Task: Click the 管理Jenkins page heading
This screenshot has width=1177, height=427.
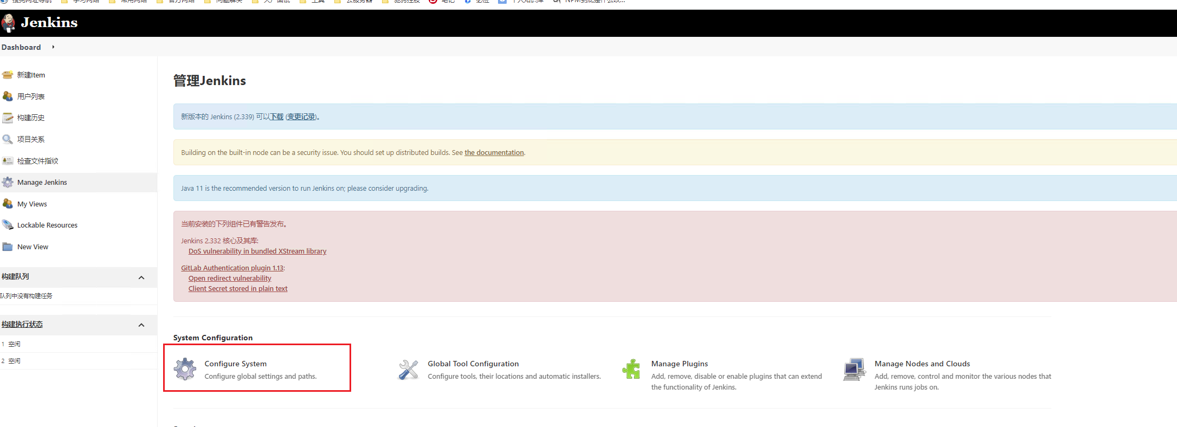Action: [x=210, y=81]
